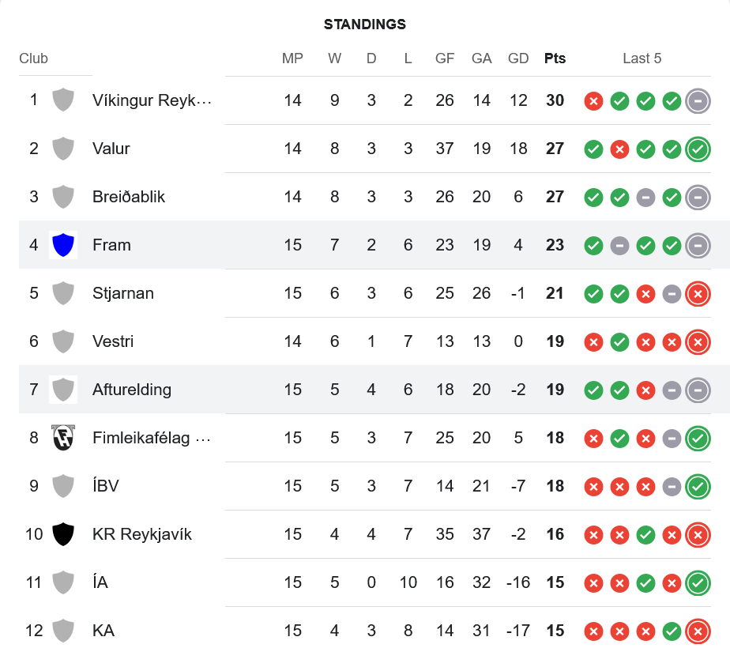Click ÍBV's most recent win icon
730x667 pixels.
(697, 486)
